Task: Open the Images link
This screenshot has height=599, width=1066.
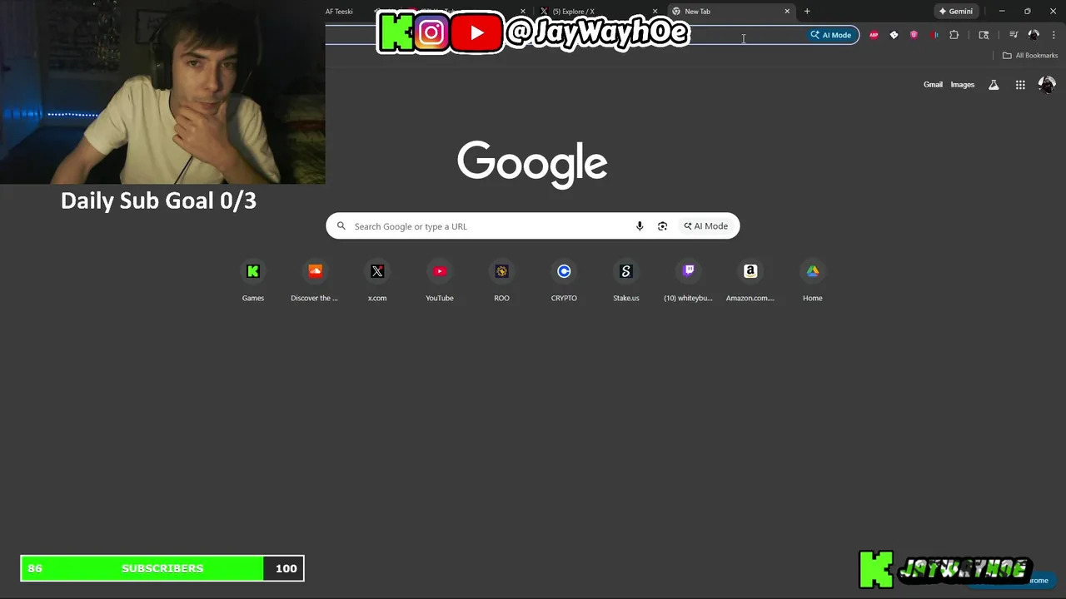Action: click(x=962, y=85)
